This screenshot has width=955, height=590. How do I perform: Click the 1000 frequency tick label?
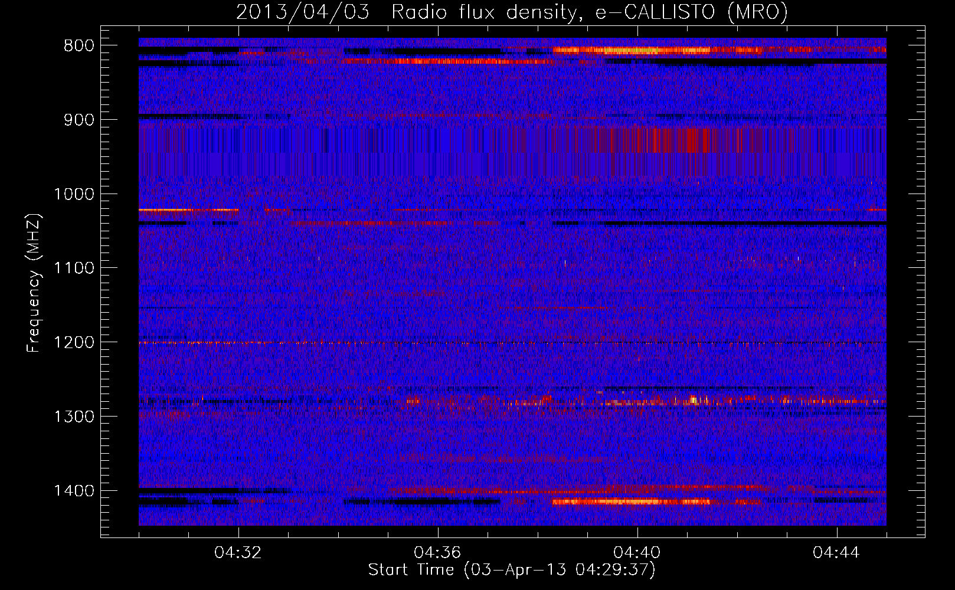coord(74,194)
